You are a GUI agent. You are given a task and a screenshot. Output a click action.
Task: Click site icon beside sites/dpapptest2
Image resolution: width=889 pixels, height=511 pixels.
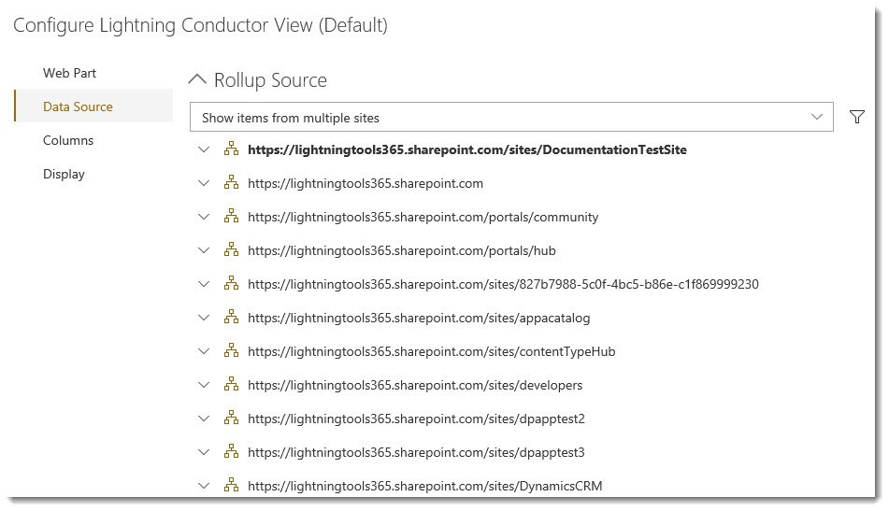(231, 419)
